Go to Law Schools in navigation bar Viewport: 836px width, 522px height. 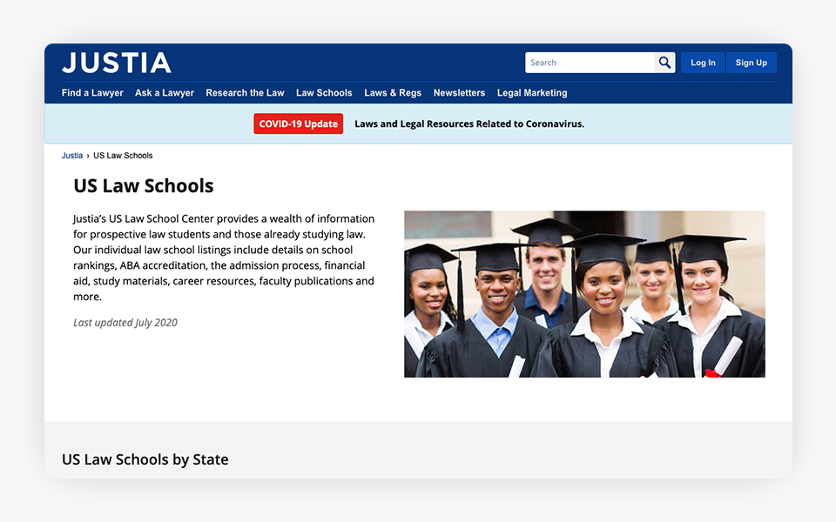(324, 93)
